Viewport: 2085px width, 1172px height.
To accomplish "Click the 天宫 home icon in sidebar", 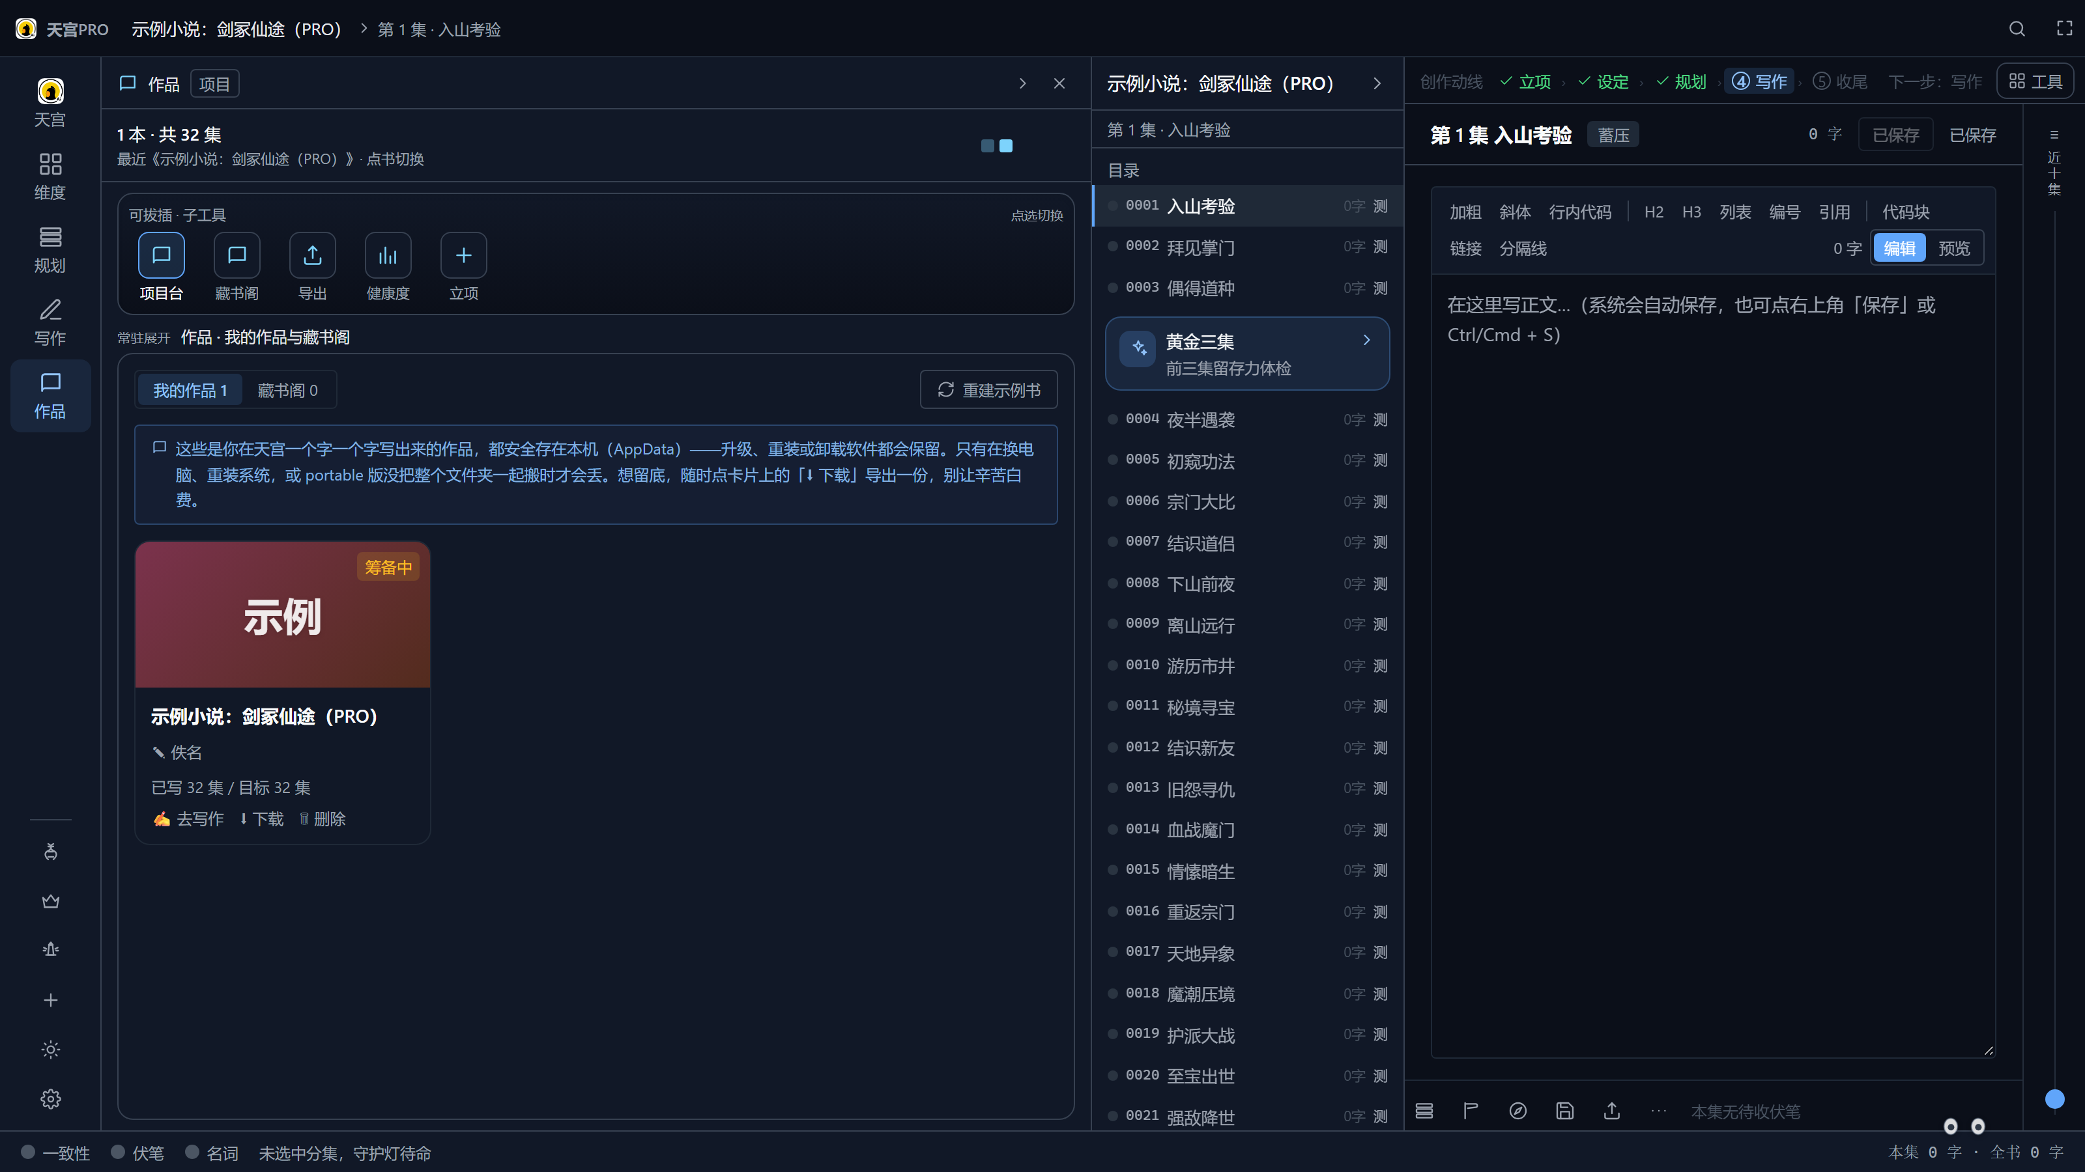I will click(x=50, y=103).
